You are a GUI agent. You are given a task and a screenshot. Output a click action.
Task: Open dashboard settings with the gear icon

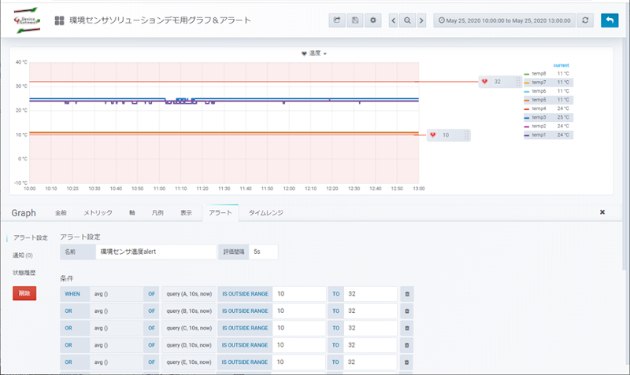[x=373, y=20]
